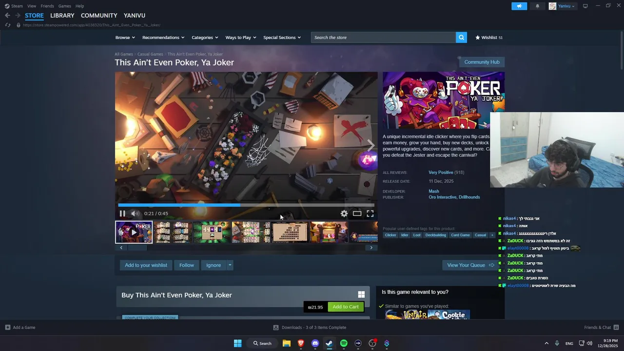Add the game to cart
Viewport: 624px width, 351px height.
(x=346, y=307)
